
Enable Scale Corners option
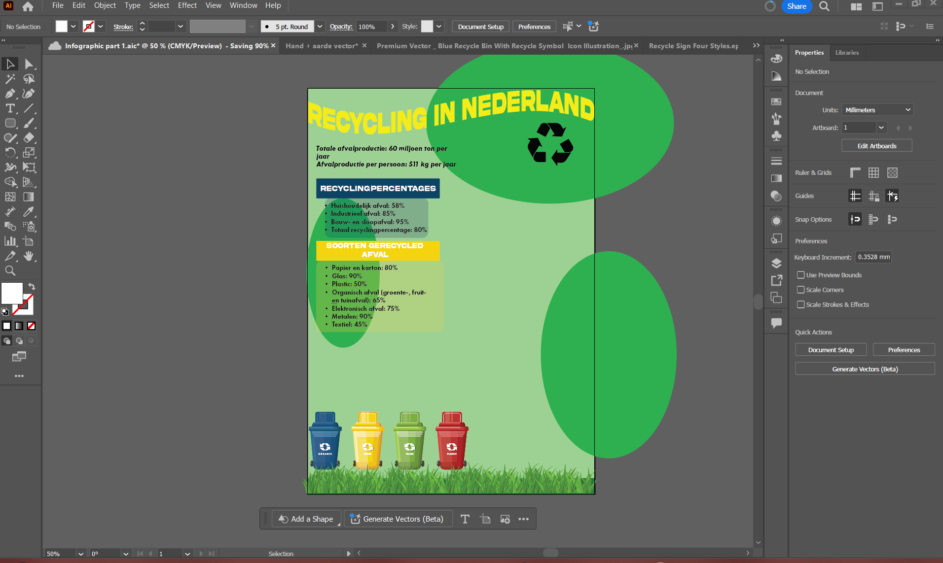pos(801,290)
